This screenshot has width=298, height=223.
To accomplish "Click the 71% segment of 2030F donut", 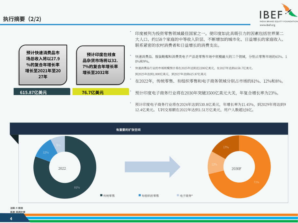I will (257, 182).
